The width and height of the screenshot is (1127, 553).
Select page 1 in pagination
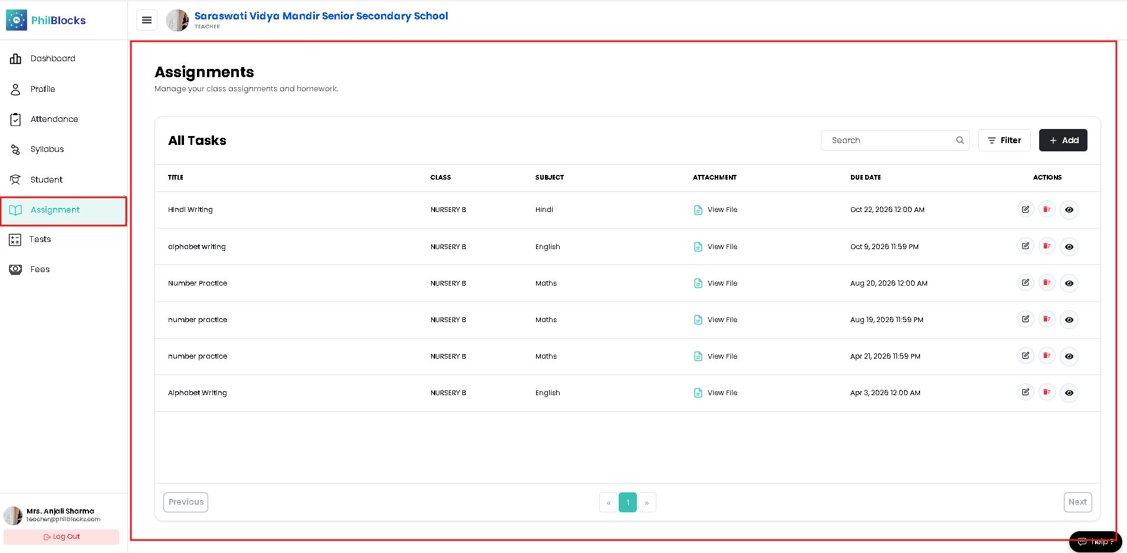click(627, 502)
